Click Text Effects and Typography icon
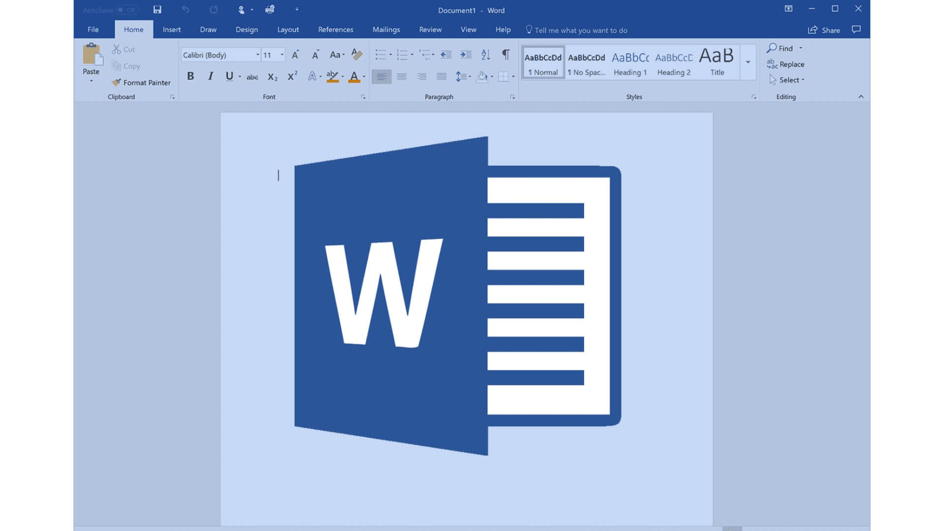 click(x=312, y=76)
